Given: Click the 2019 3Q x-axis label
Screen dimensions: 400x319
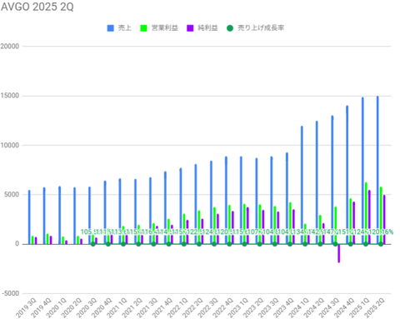Looking at the screenshot, I should pyautogui.click(x=26, y=307).
